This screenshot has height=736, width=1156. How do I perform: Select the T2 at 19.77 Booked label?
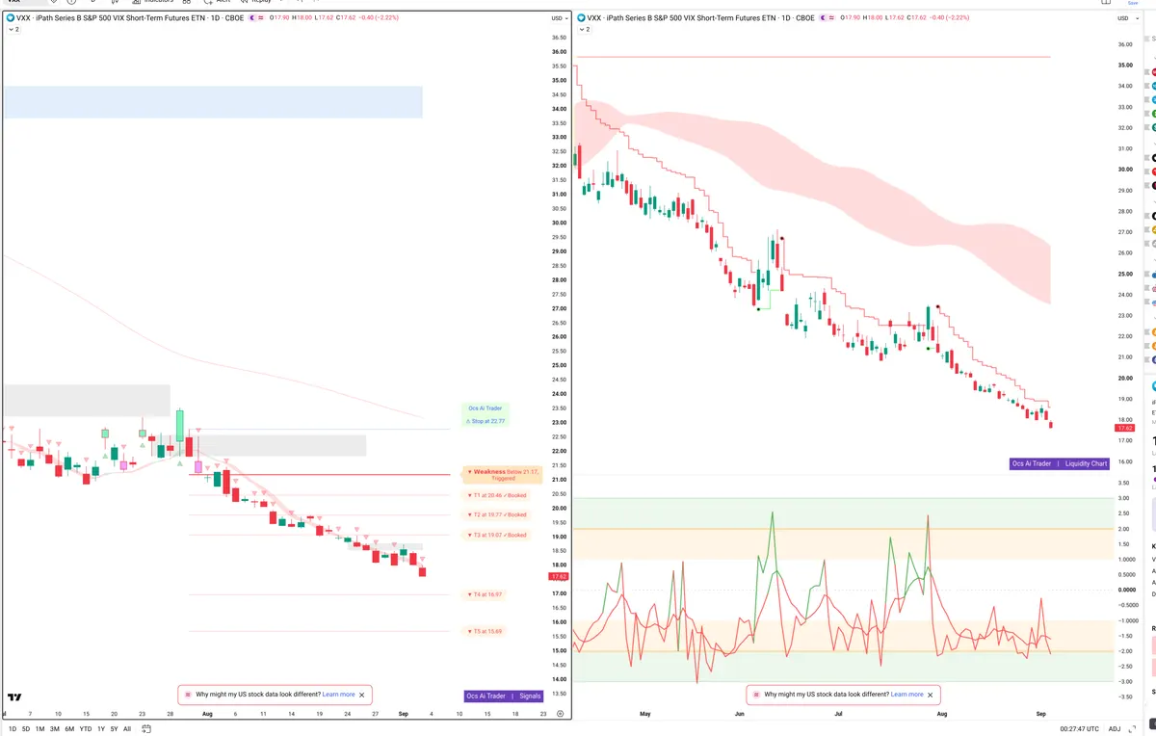496,515
